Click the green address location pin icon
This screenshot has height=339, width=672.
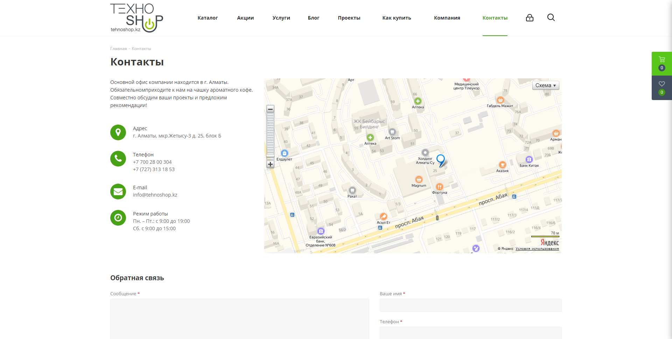118,132
